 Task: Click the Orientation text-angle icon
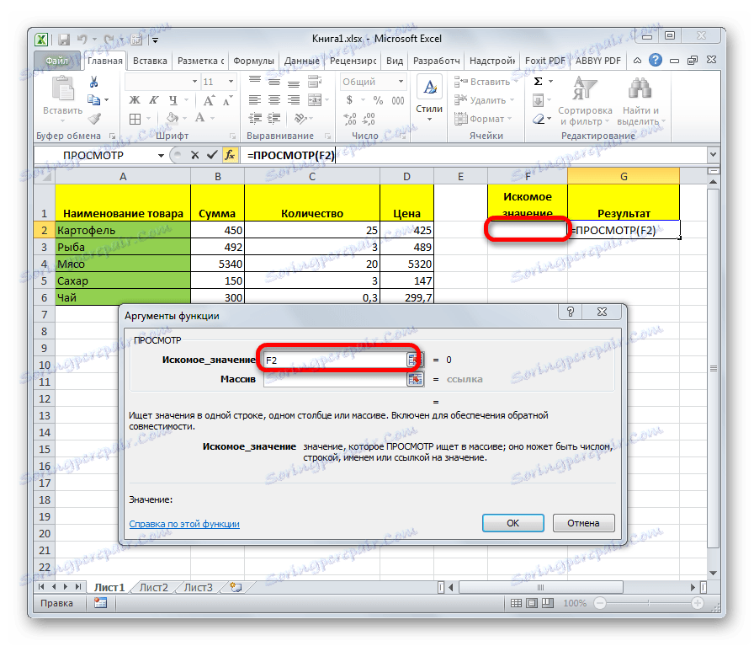(301, 119)
